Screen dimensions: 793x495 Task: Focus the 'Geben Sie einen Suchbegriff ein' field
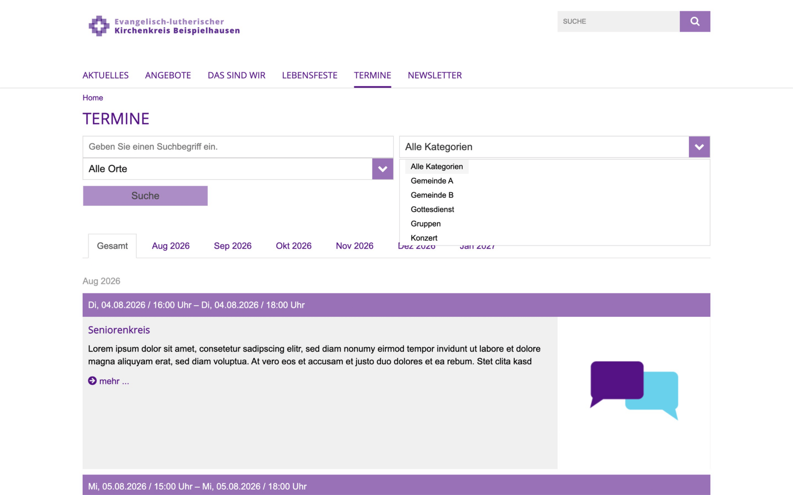click(x=238, y=147)
